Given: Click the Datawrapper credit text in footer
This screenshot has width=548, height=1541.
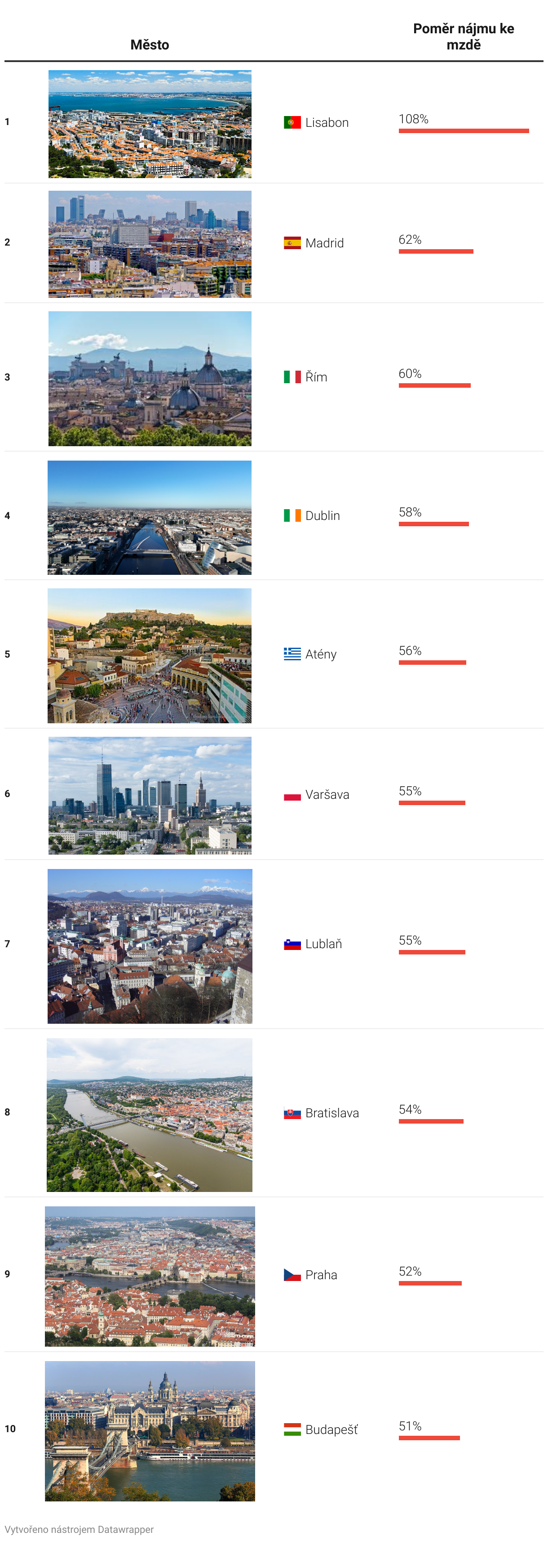Looking at the screenshot, I should (x=79, y=1529).
